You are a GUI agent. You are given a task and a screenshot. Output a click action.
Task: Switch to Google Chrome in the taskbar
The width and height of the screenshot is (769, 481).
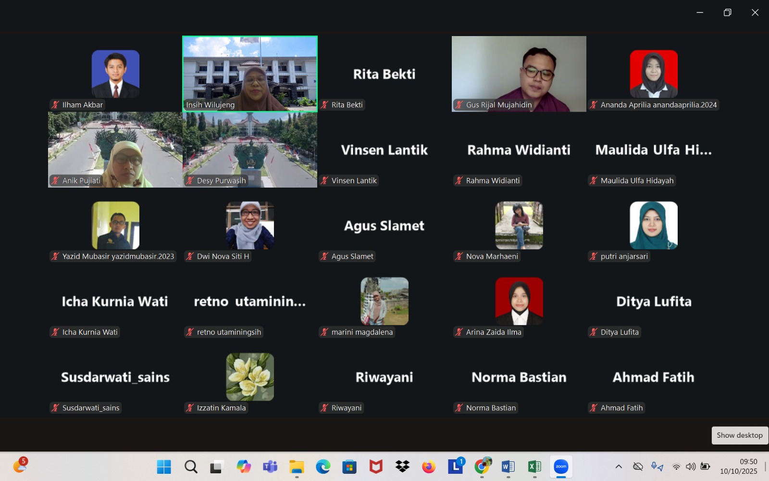tap(482, 467)
